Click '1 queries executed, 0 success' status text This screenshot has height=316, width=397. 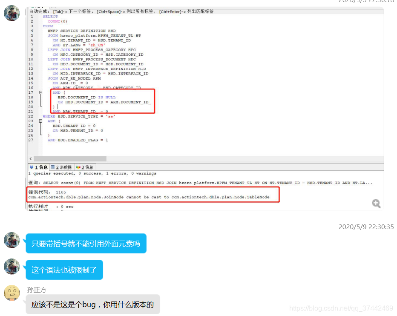(92, 173)
